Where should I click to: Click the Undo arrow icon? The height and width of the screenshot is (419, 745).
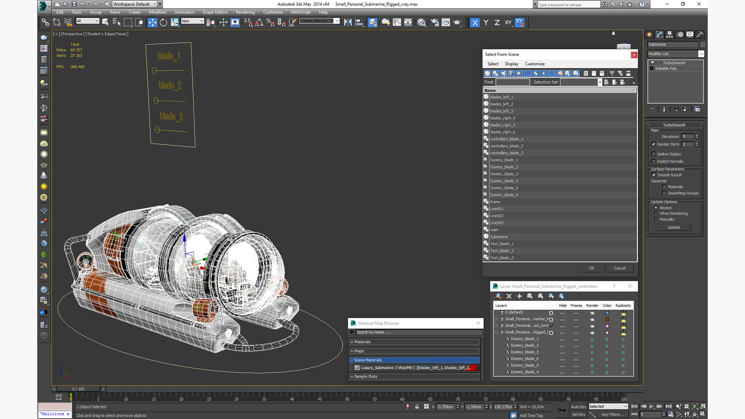coord(82,4)
